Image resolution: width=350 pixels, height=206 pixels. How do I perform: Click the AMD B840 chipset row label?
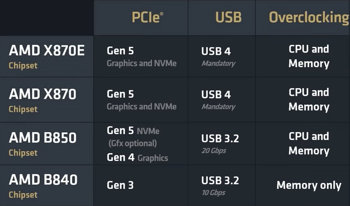pos(43,185)
